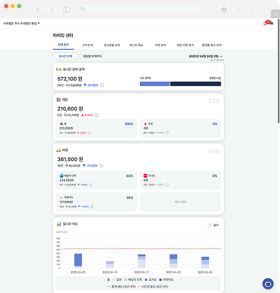Click info icon in the 포장 sub-card
This screenshot has height=293, width=280.
pyautogui.click(x=168, y=133)
